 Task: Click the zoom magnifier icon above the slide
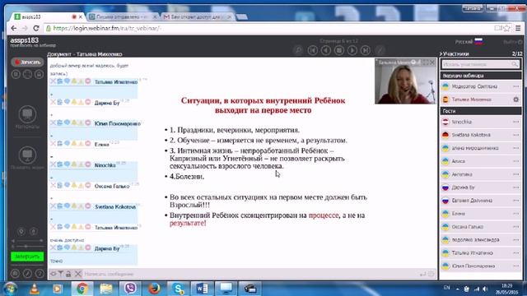[298, 50]
